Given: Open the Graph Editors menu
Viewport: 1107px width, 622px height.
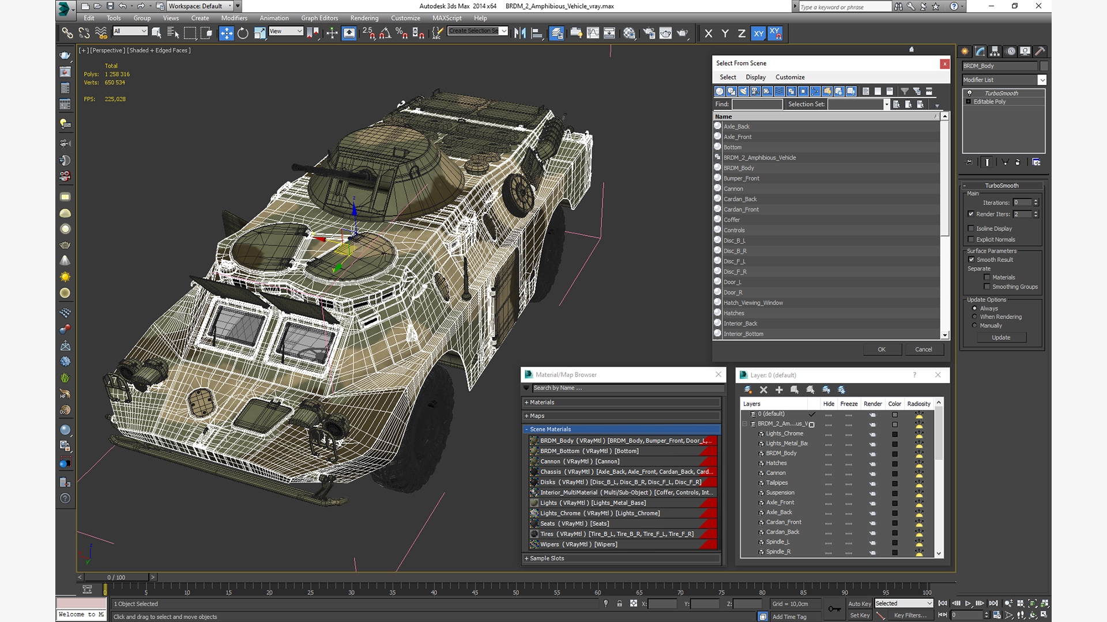Looking at the screenshot, I should point(319,18).
